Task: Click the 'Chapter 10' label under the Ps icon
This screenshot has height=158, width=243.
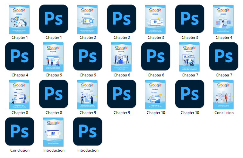Action: (x=190, y=113)
